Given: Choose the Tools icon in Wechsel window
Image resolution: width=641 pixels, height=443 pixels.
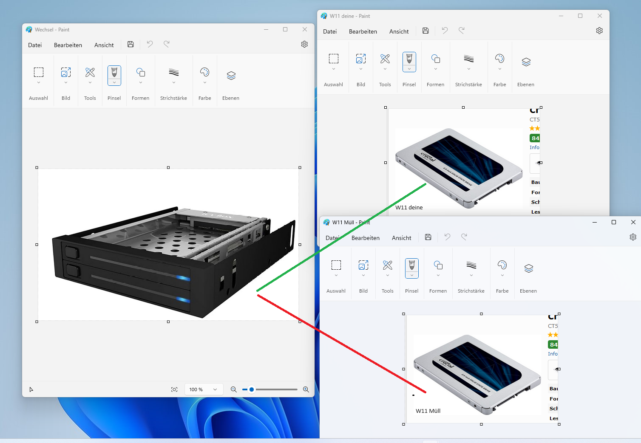Looking at the screenshot, I should [x=90, y=72].
